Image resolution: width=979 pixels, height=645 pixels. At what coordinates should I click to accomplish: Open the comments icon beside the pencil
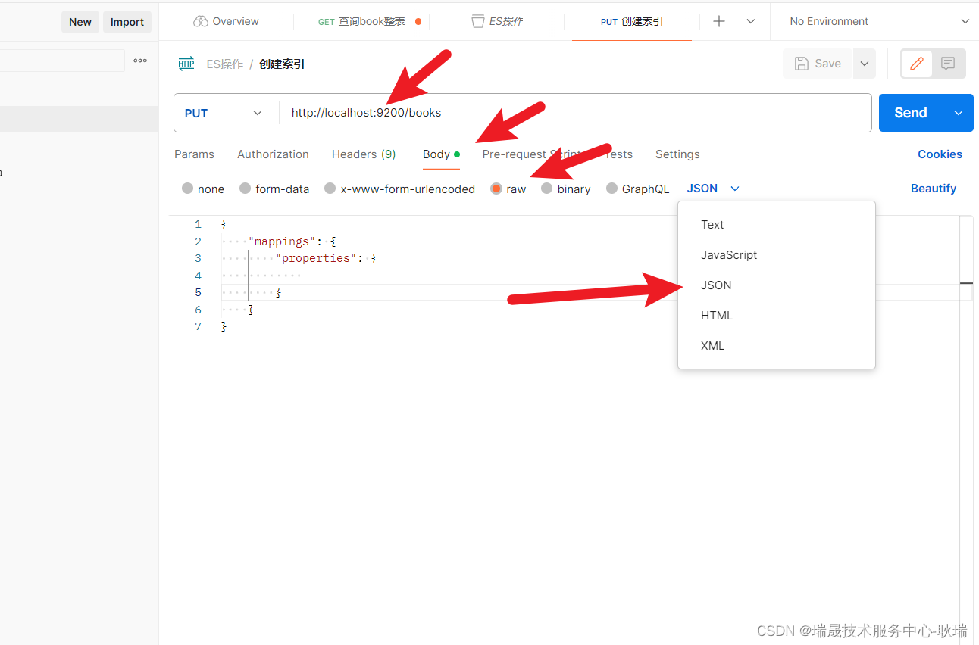(948, 64)
